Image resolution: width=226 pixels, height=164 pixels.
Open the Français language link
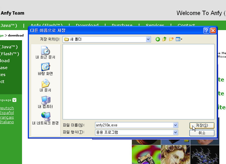[x=7, y=117]
